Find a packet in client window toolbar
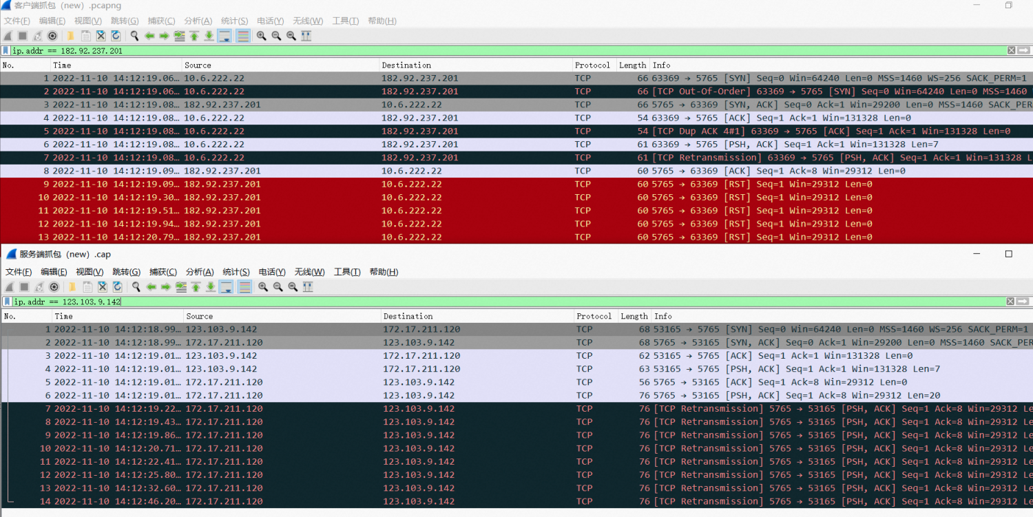 pos(134,36)
